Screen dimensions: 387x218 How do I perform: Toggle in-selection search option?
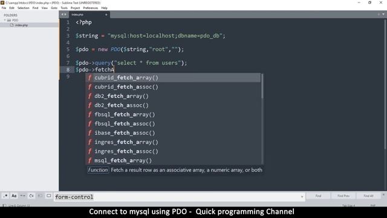coord(40,196)
